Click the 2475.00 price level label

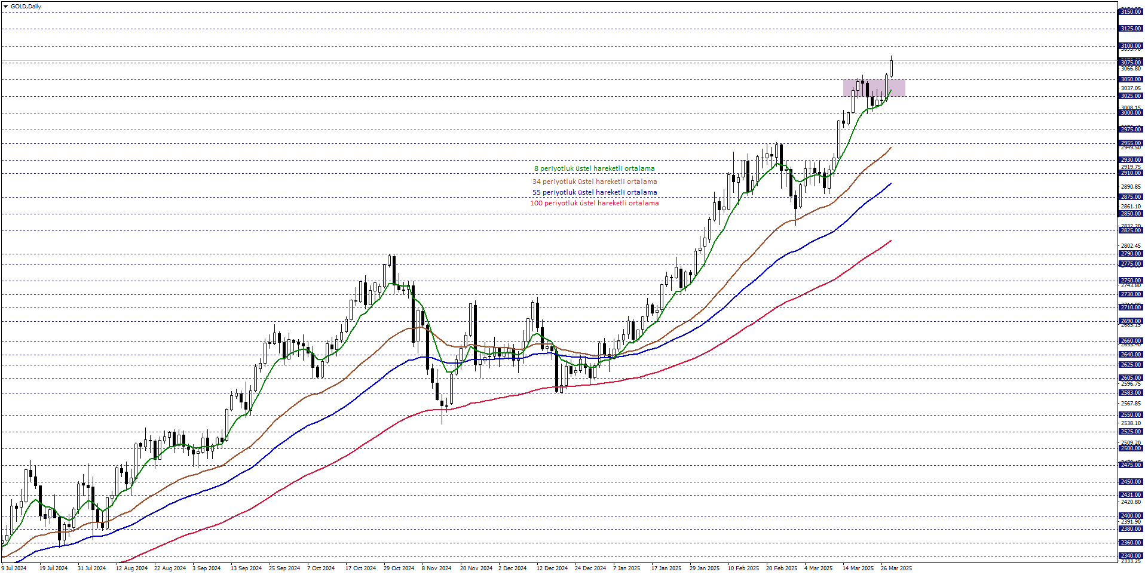click(1131, 465)
